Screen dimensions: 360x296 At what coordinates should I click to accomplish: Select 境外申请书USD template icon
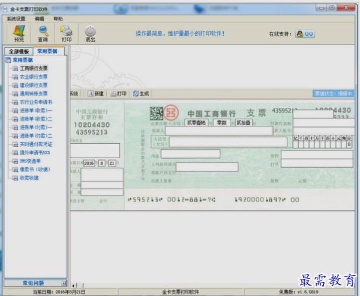15,153
